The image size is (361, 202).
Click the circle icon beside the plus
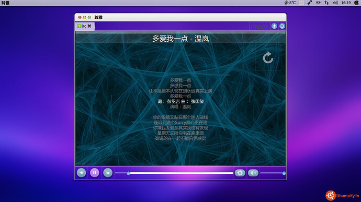(x=282, y=26)
